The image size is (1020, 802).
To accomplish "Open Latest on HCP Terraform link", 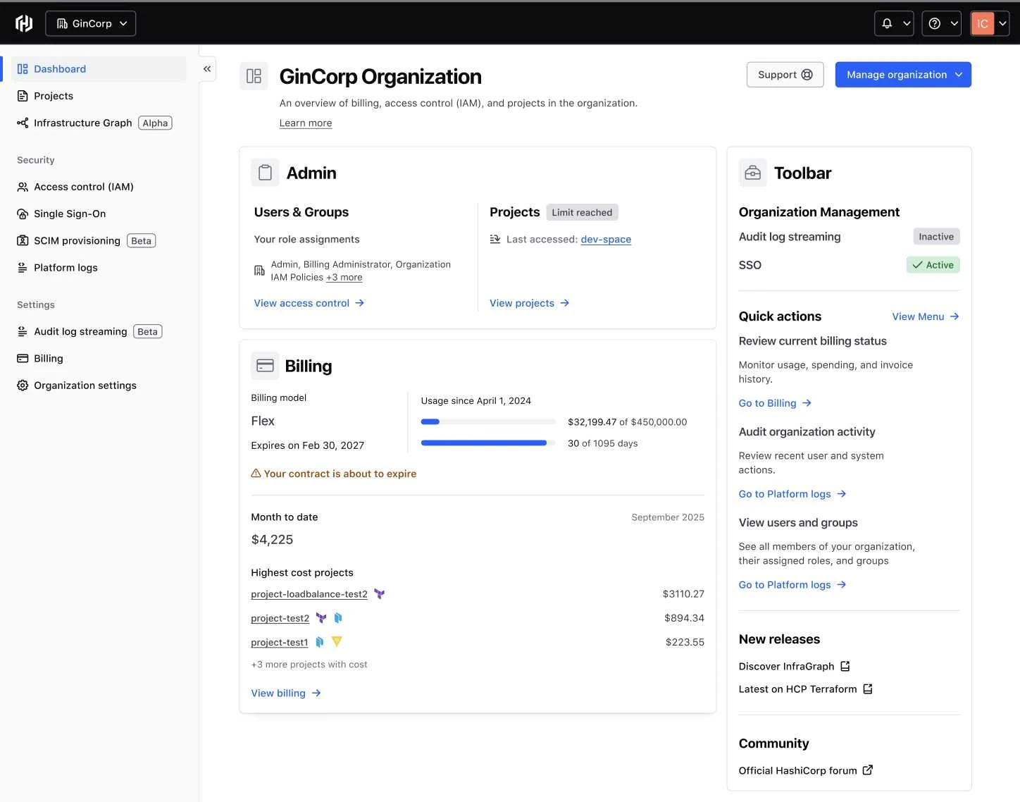I will tap(806, 689).
